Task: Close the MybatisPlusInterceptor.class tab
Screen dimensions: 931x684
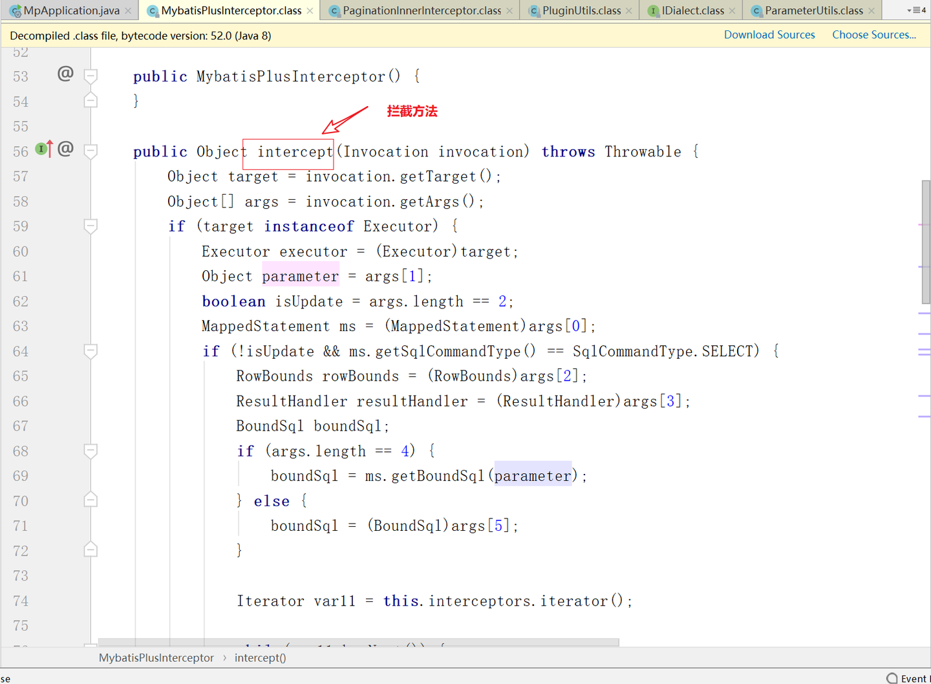Action: pyautogui.click(x=310, y=11)
